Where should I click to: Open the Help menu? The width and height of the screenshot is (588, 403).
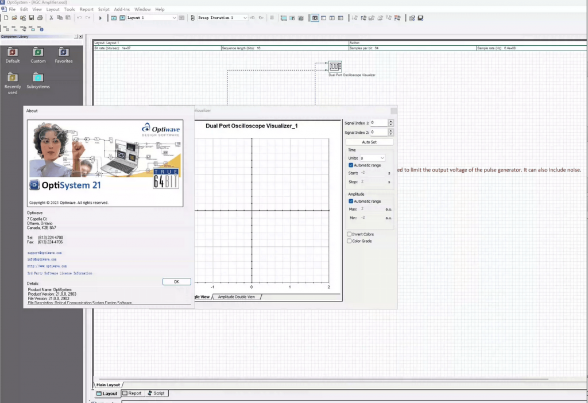160,9
